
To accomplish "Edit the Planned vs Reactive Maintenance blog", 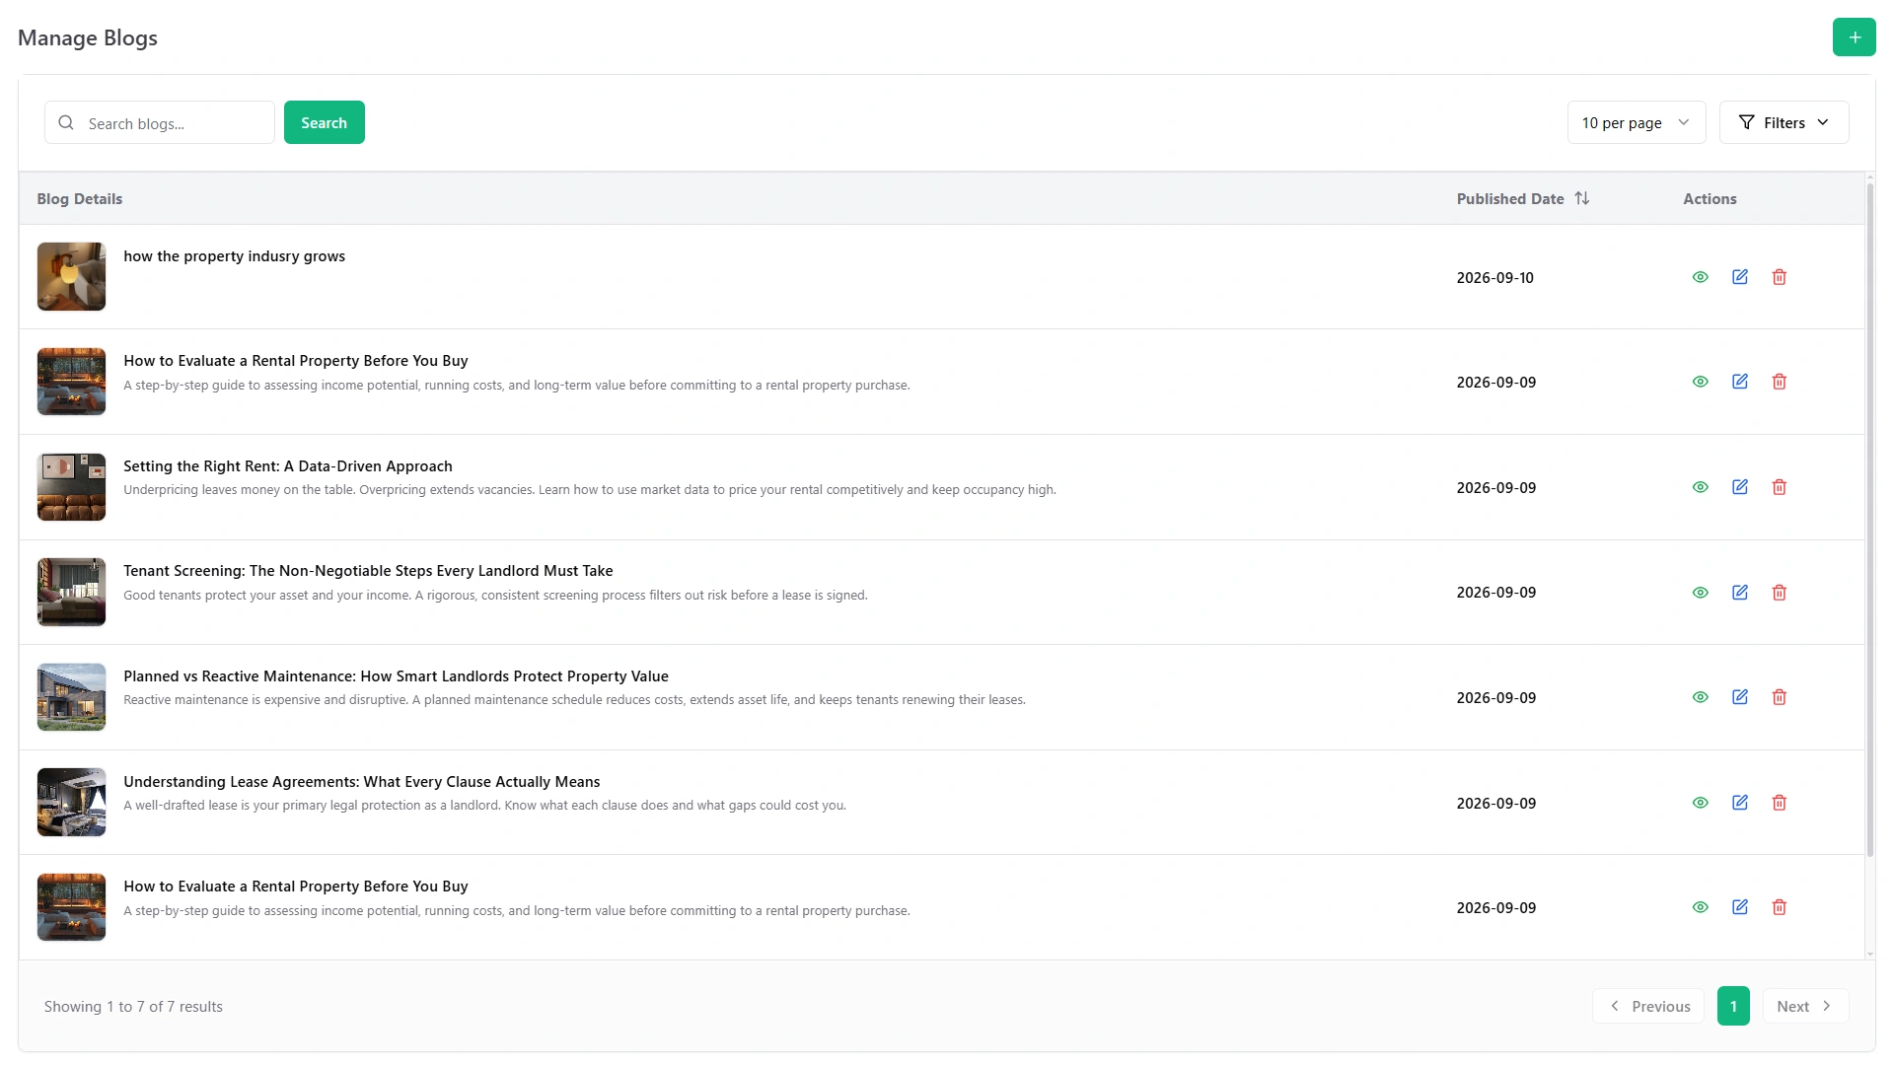I will pos(1739,697).
